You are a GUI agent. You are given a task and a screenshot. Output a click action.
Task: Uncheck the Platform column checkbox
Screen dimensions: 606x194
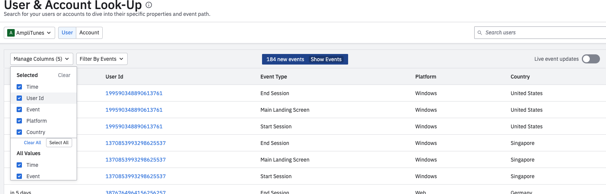[x=19, y=121]
